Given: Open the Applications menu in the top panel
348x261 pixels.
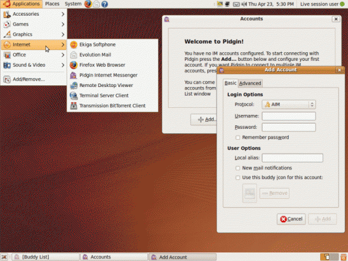Looking at the screenshot, I should point(22,4).
